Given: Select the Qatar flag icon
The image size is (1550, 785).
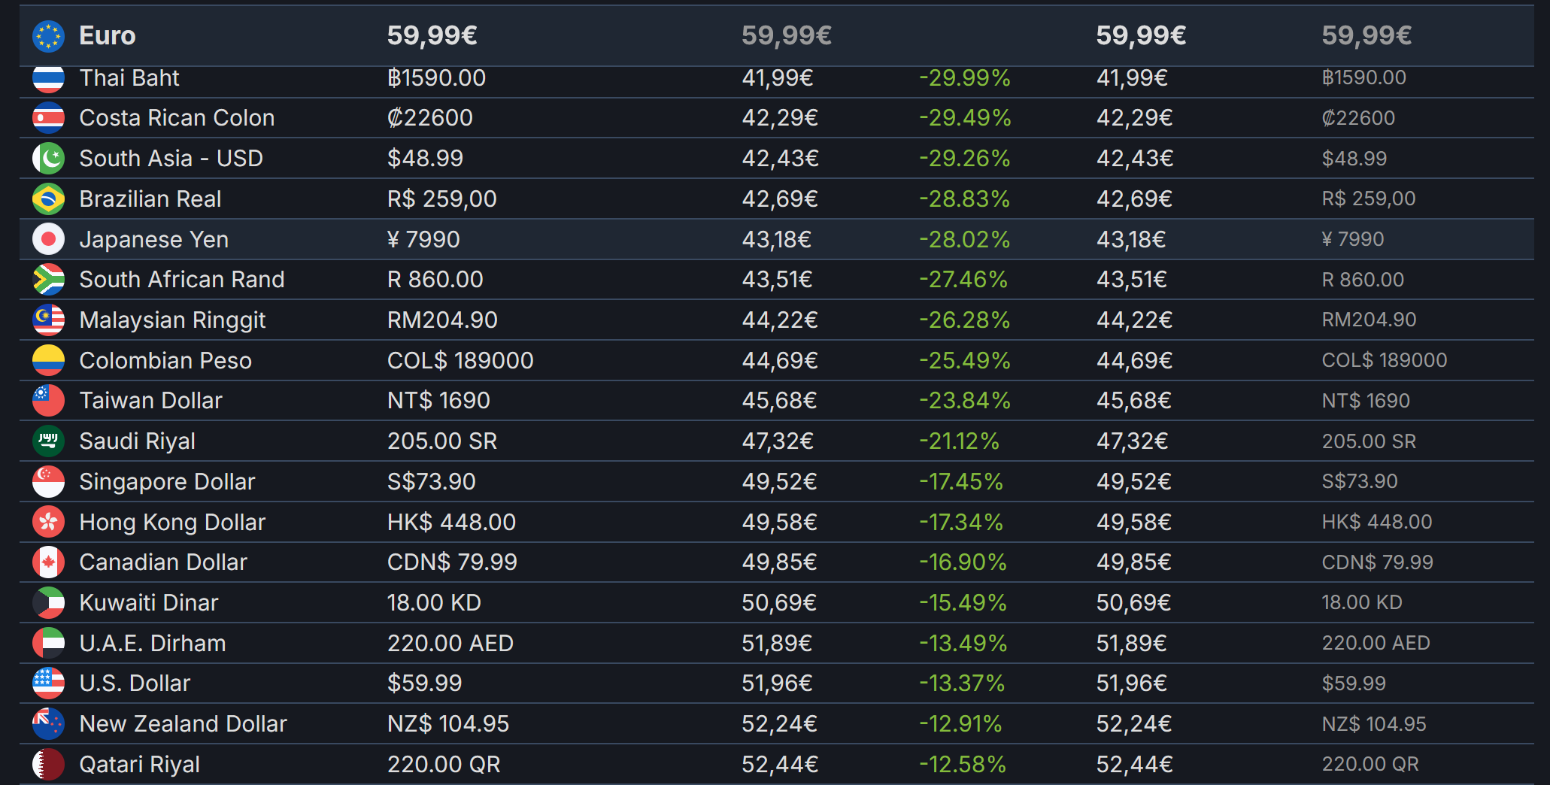Looking at the screenshot, I should click(x=48, y=765).
